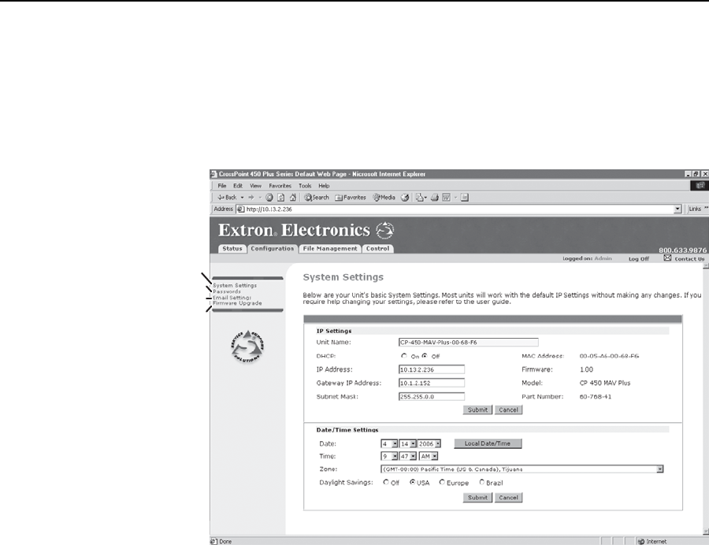Click the Internet zone icon in status bar
This screenshot has width=709, height=545.
(640, 541)
